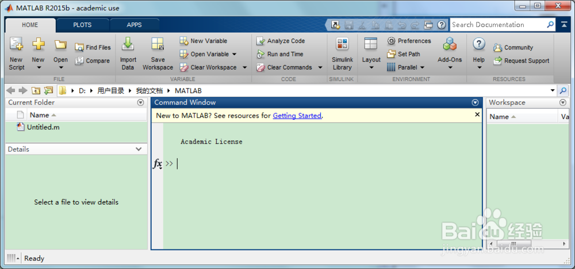575x269 pixels.
Task: Open Current Folder panel actions menu
Action: [x=140, y=103]
